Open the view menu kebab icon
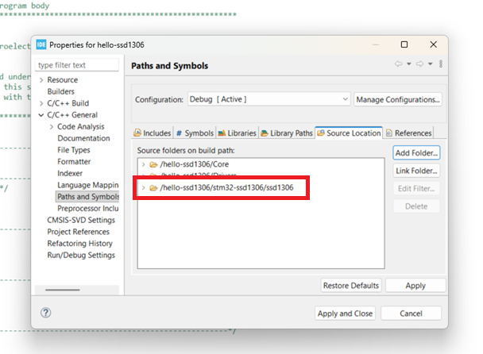The width and height of the screenshot is (483, 354). click(x=441, y=64)
